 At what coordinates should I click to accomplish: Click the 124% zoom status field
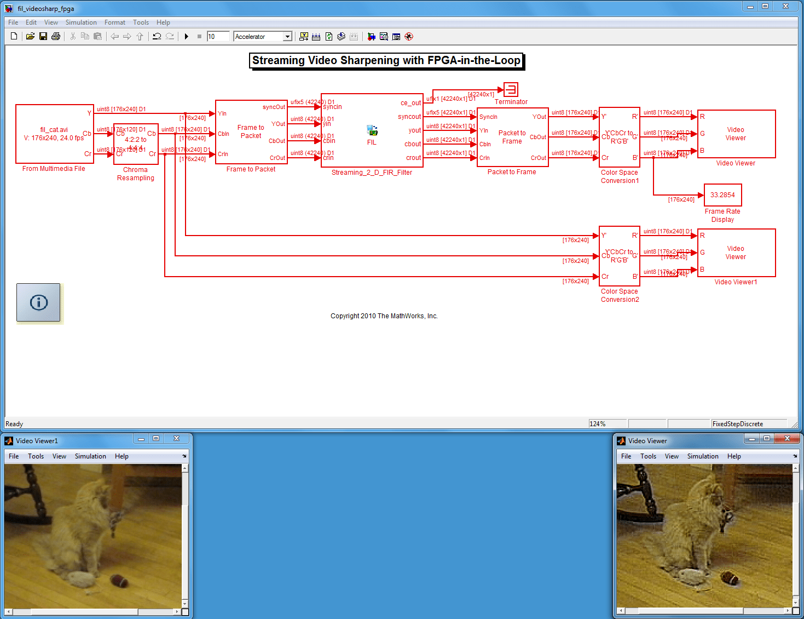(608, 424)
